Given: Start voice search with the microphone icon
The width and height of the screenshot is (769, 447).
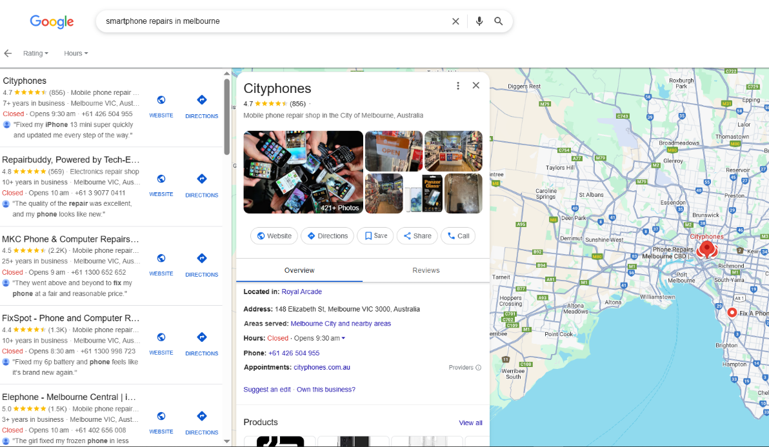Looking at the screenshot, I should coord(479,21).
